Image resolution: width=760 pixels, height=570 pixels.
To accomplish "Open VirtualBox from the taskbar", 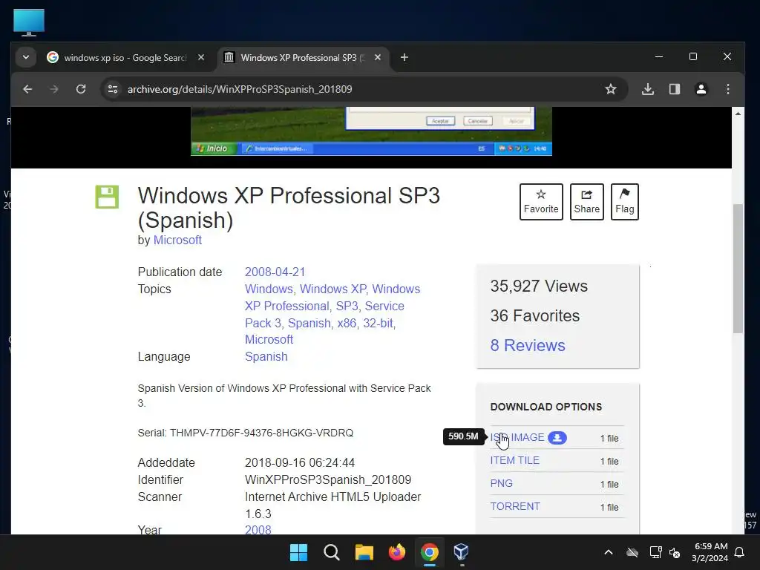I will point(461,552).
